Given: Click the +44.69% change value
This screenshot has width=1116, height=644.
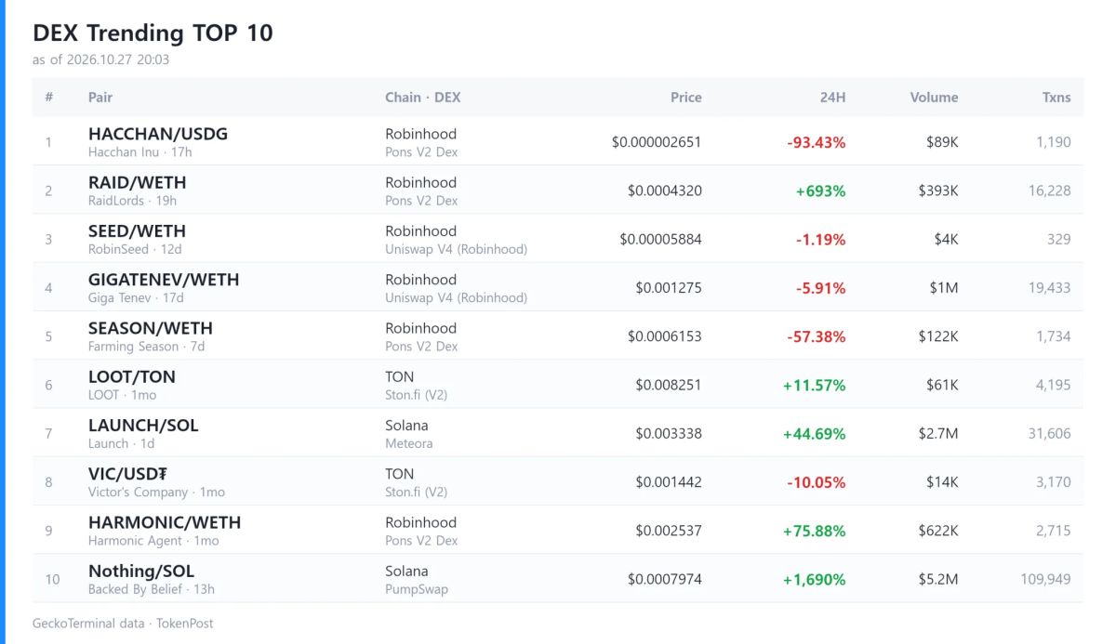Looking at the screenshot, I should (815, 433).
